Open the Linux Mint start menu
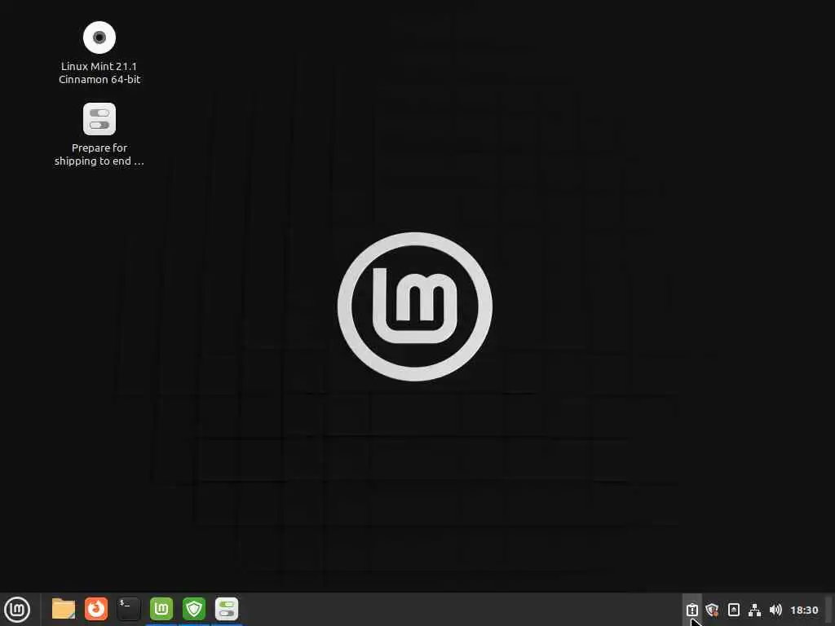 (x=17, y=609)
